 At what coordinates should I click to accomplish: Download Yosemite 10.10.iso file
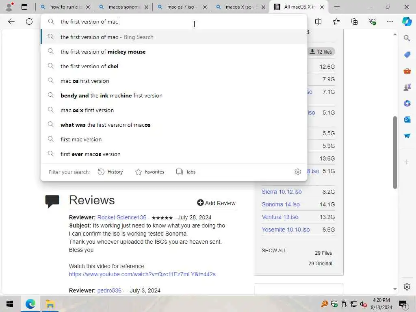(x=286, y=230)
